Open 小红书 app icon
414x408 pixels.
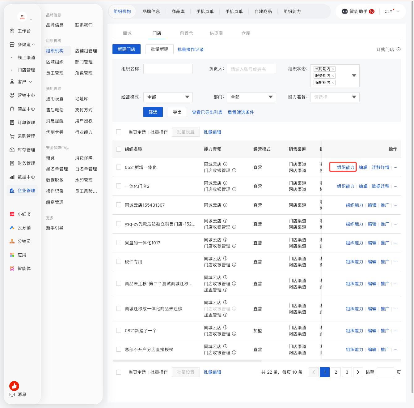pos(12,214)
